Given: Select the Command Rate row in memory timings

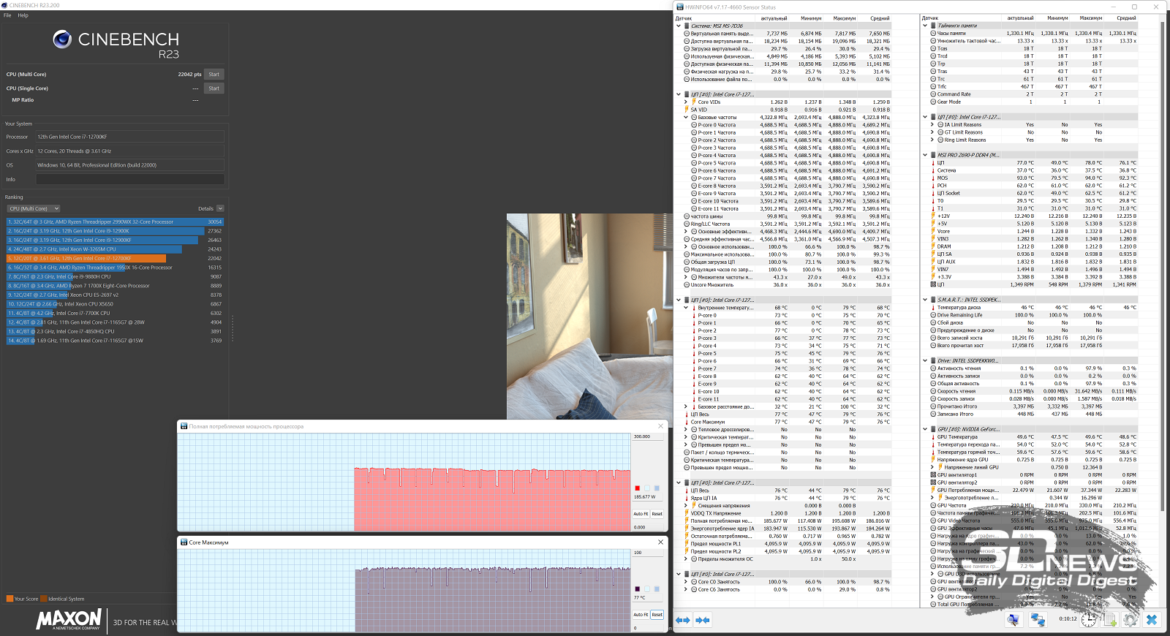Looking at the screenshot, I should (x=1030, y=94).
